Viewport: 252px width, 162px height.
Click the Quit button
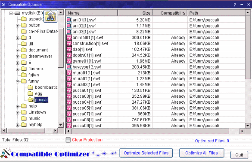(x=239, y=155)
